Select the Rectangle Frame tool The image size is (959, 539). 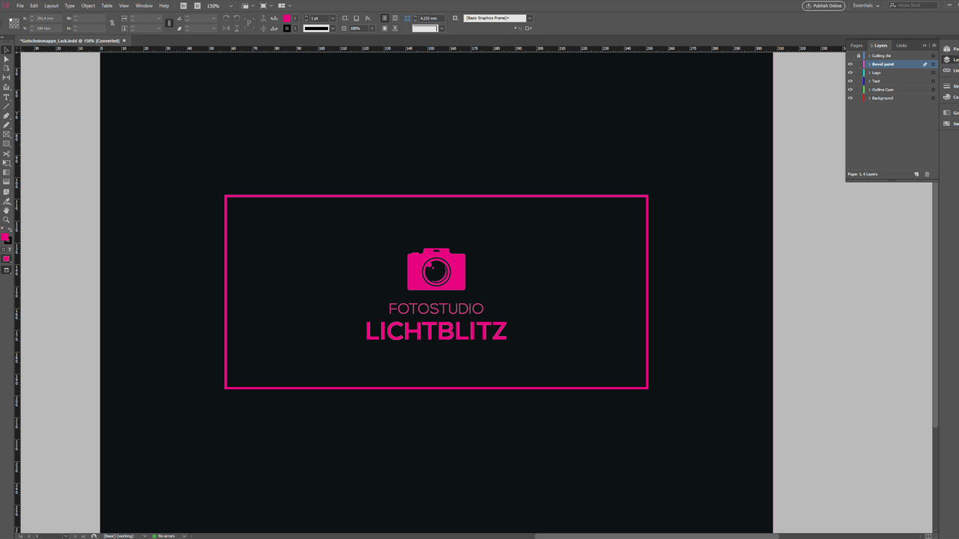click(7, 135)
